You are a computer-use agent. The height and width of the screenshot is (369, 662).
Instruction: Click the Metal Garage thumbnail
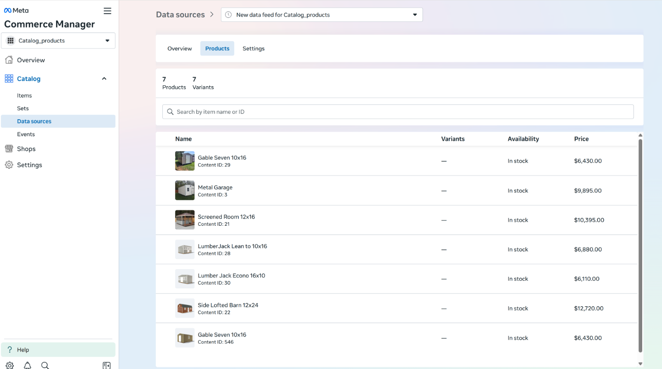click(x=184, y=190)
